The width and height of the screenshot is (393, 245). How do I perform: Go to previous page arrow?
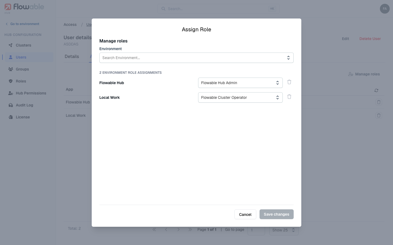[x=166, y=229]
